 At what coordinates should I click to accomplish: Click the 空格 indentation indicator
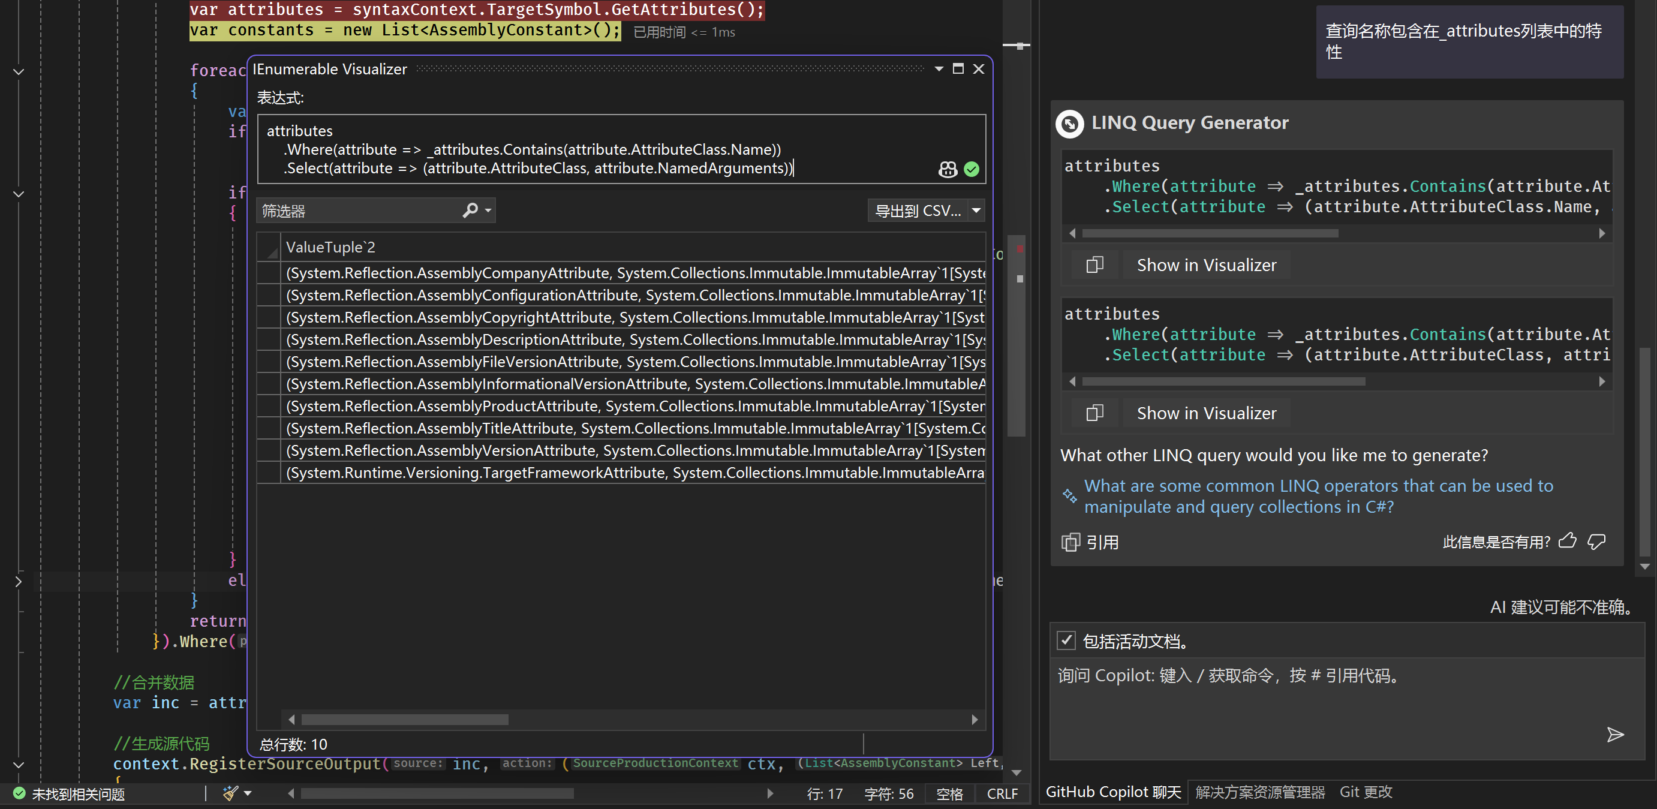tap(949, 793)
